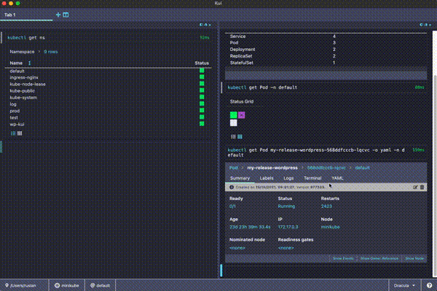Select list view icon under Status Grid
Viewport: 437px width, 291px height.
[x=233, y=136]
